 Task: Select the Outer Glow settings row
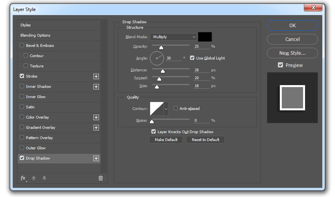pyautogui.click(x=59, y=148)
